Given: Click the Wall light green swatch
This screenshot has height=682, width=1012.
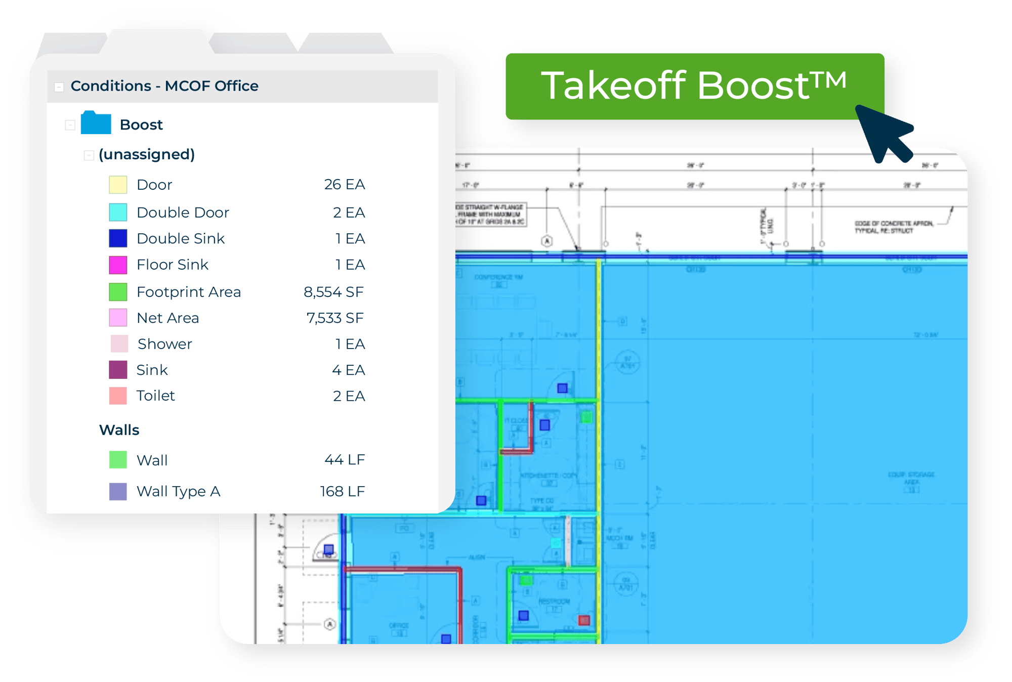Looking at the screenshot, I should (x=118, y=460).
